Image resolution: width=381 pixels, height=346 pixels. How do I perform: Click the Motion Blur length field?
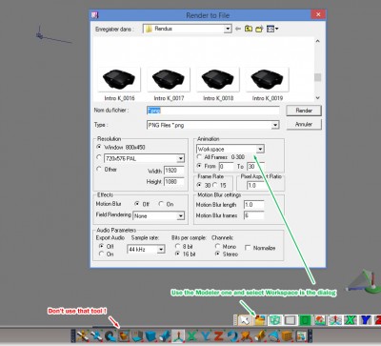click(x=254, y=205)
